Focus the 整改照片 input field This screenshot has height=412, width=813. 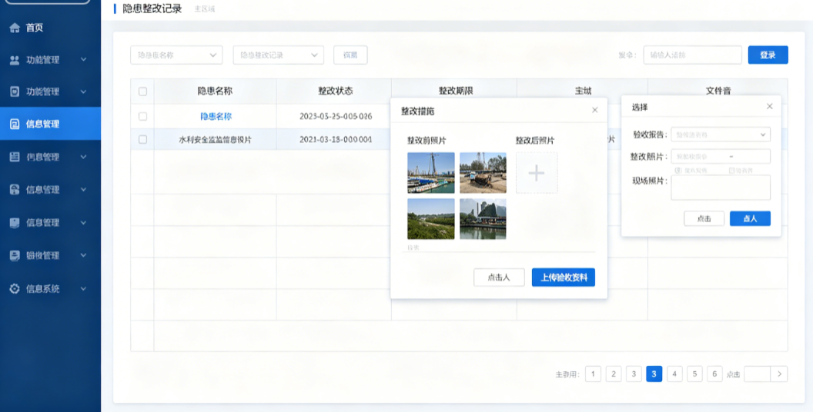pos(721,156)
